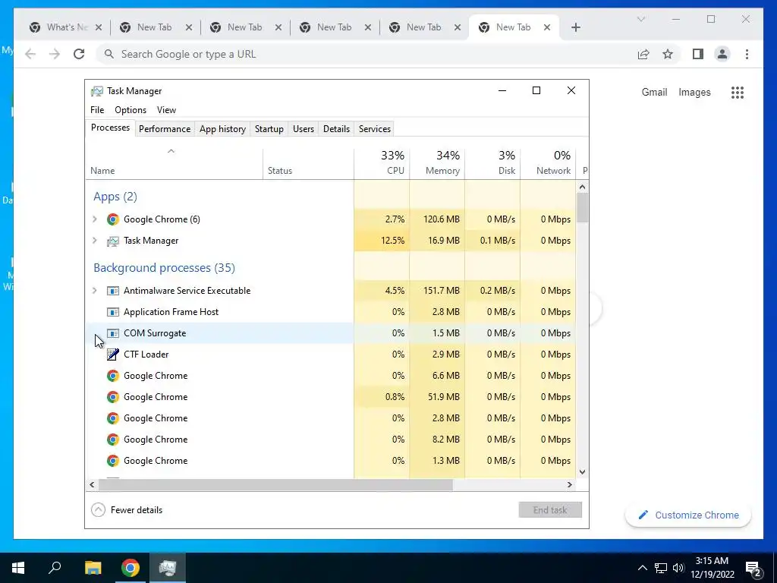Bookmark this tab with the star icon
This screenshot has height=583, width=777.
668,54
